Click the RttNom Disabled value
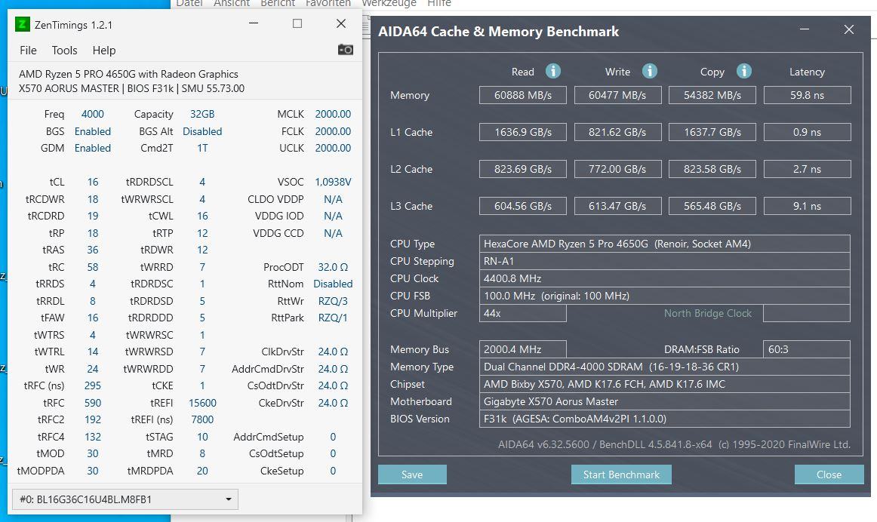 [333, 284]
